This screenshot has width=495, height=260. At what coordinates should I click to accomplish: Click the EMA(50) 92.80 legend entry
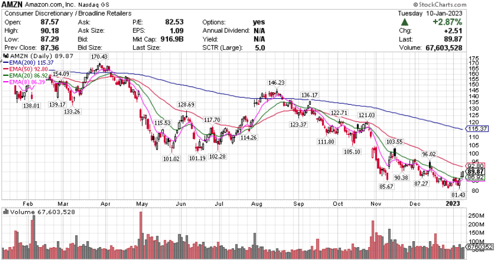[x=26, y=69]
